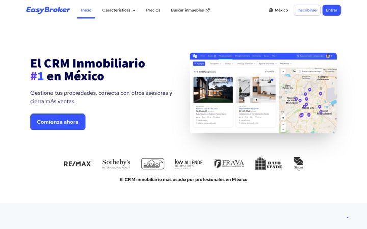
Task: Click the external link icon by Buscar inmuebles
Action: (x=208, y=10)
